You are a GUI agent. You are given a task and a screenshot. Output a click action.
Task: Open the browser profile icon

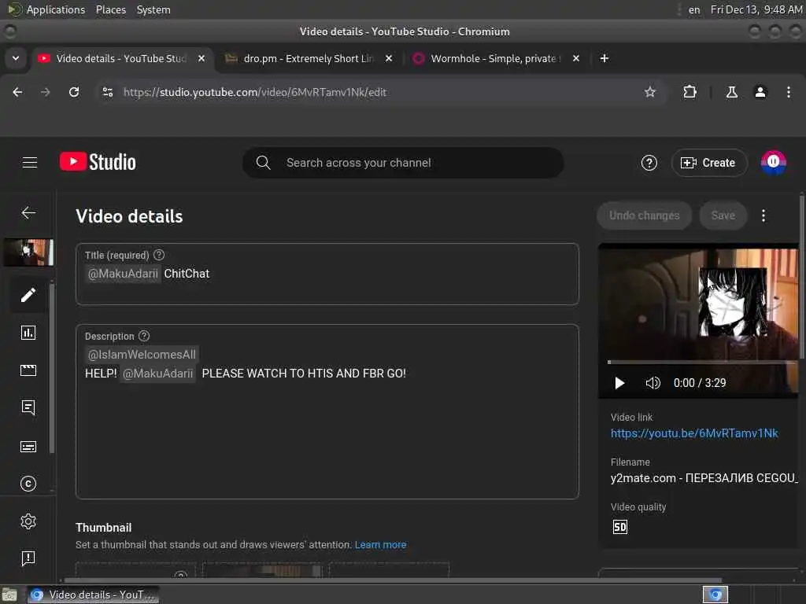click(x=760, y=92)
